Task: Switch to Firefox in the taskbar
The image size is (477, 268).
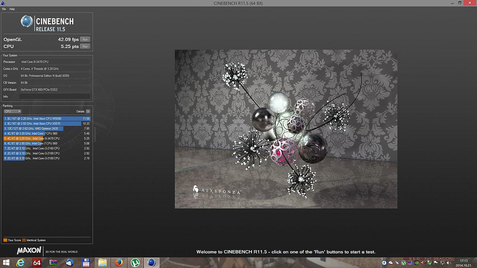Action: (119, 263)
